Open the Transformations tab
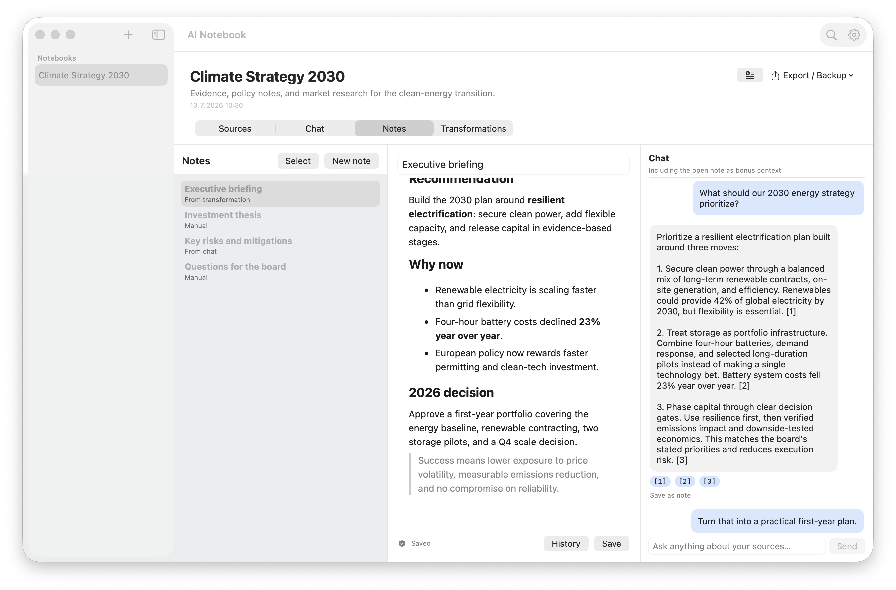Screen dimensions: 896x590 click(473, 128)
